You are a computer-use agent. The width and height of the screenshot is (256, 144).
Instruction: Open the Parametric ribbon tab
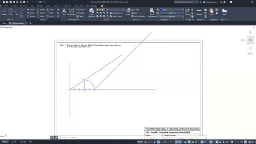click(24, 6)
